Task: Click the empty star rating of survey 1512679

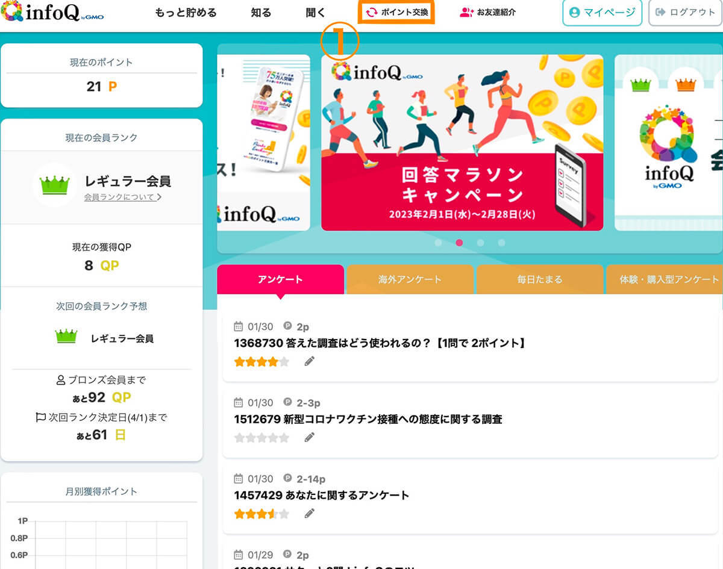Action: pos(261,438)
